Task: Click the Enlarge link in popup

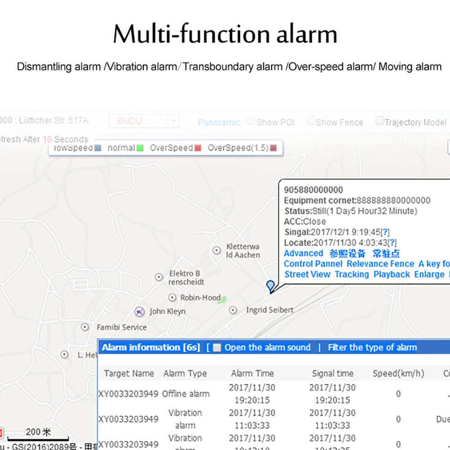Action: [x=429, y=275]
